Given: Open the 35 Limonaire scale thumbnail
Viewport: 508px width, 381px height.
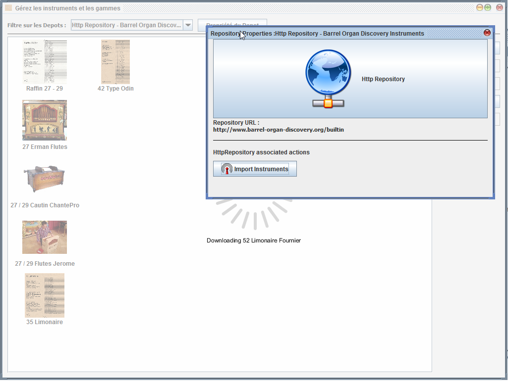Looking at the screenshot, I should pyautogui.click(x=45, y=295).
